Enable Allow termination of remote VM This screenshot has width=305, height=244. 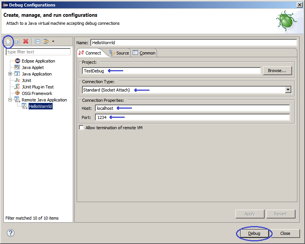point(82,128)
